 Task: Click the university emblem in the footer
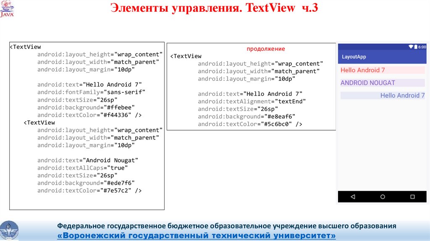9,231
